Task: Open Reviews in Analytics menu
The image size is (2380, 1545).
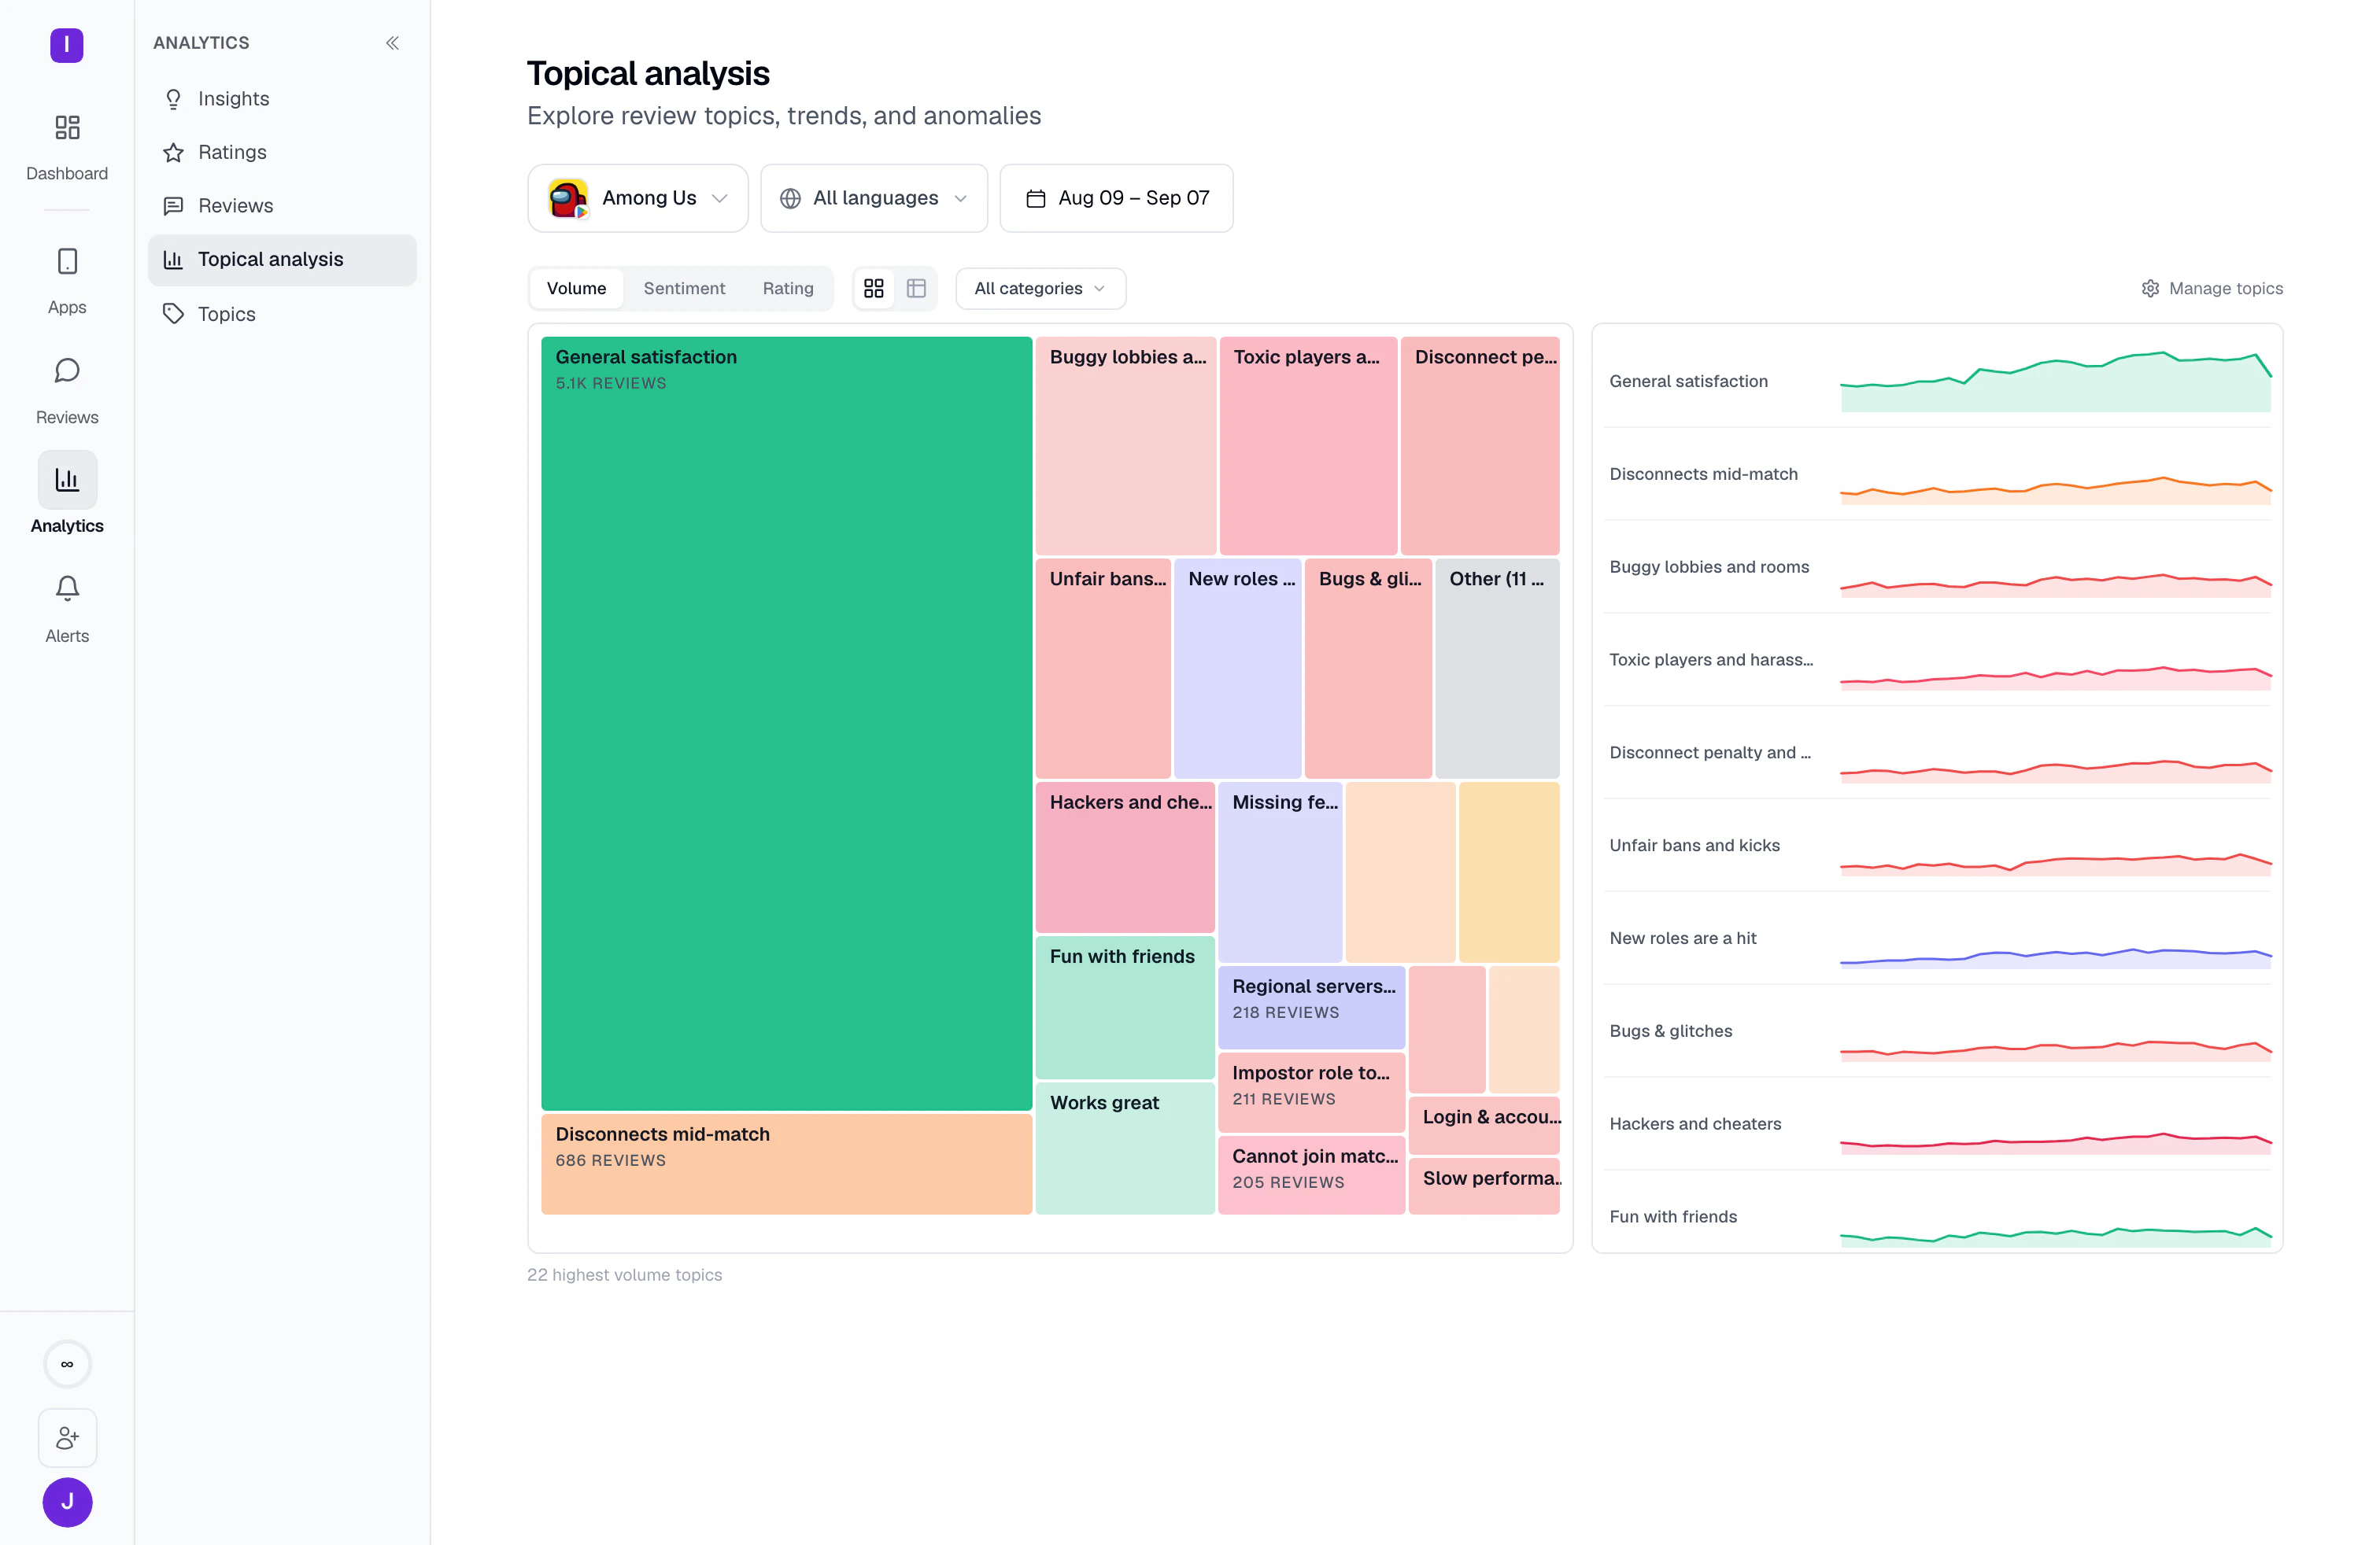Action: 282,206
